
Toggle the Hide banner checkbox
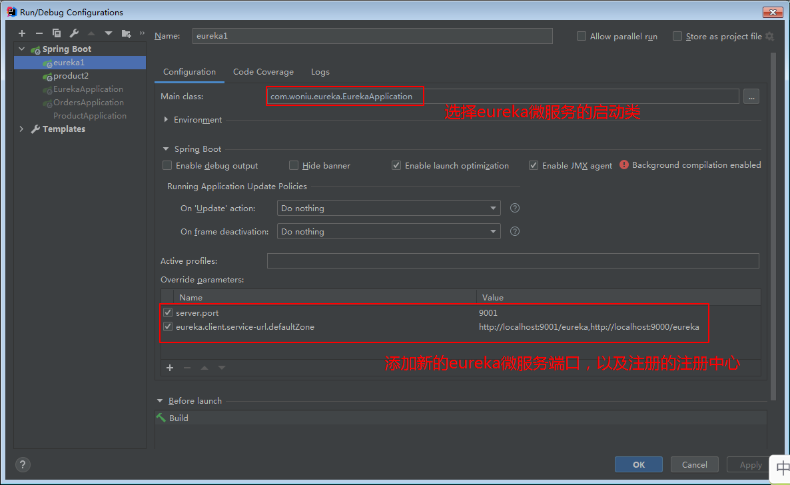(294, 165)
